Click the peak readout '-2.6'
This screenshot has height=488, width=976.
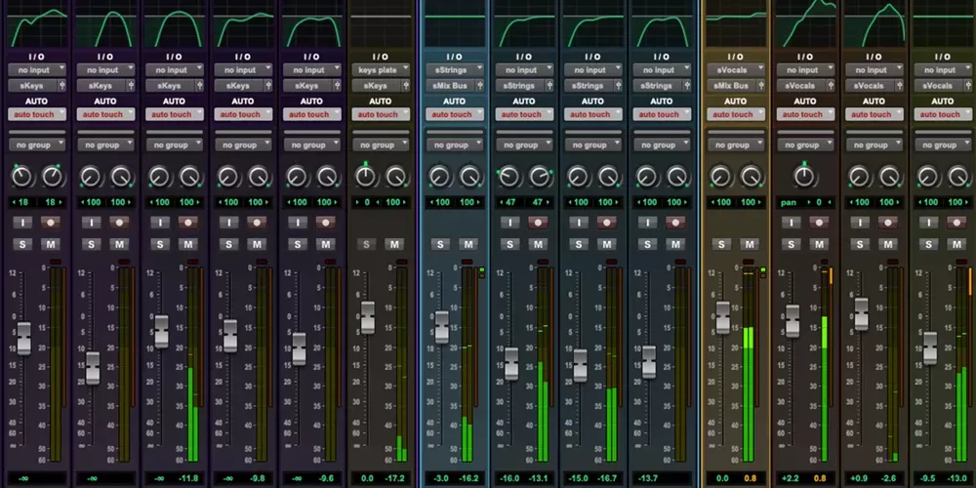pos(889,478)
